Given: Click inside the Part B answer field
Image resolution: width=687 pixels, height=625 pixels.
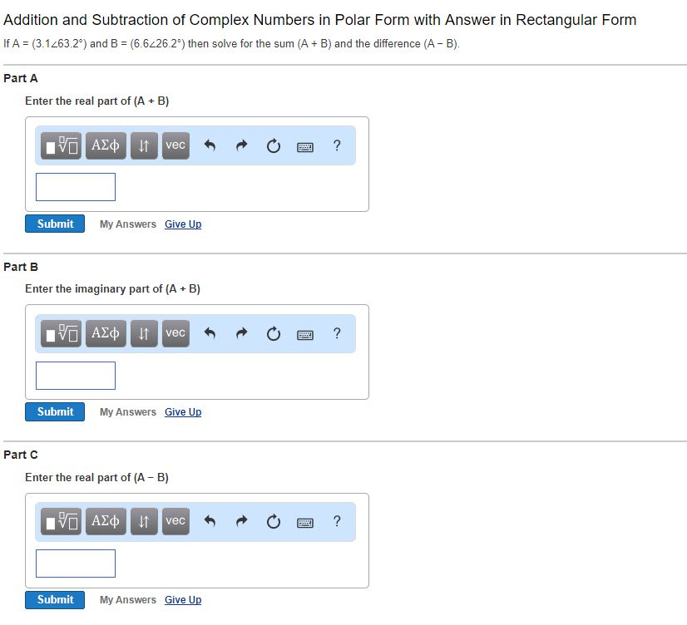Looking at the screenshot, I should [75, 375].
